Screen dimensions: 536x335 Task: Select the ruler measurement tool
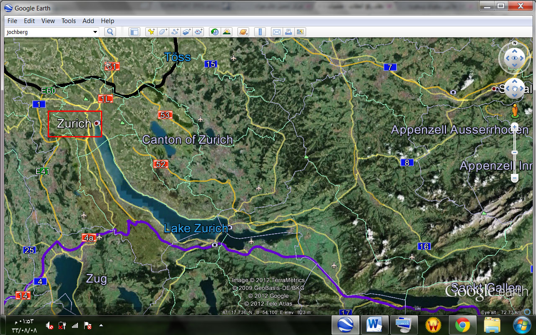click(260, 32)
